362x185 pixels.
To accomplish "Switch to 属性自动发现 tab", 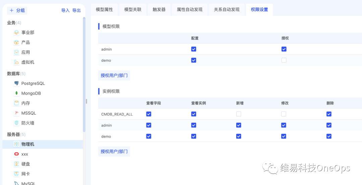I will point(189,10).
